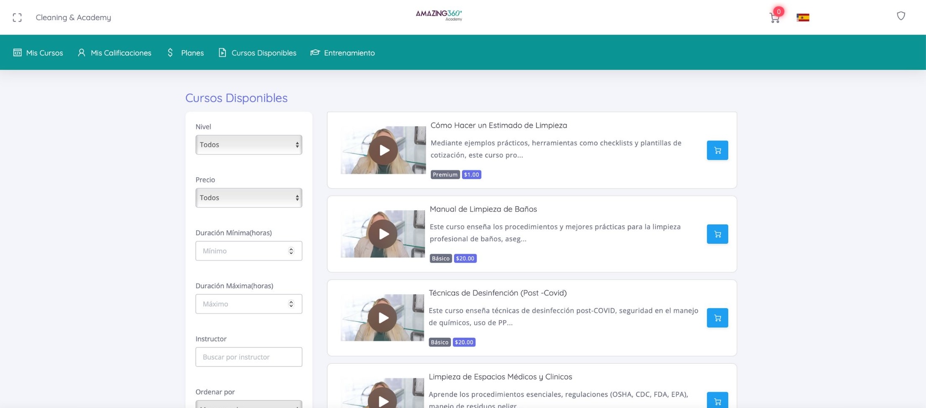The height and width of the screenshot is (408, 926).
Task: Click Básico badge on Técnicas de Desinfección
Action: pos(440,342)
